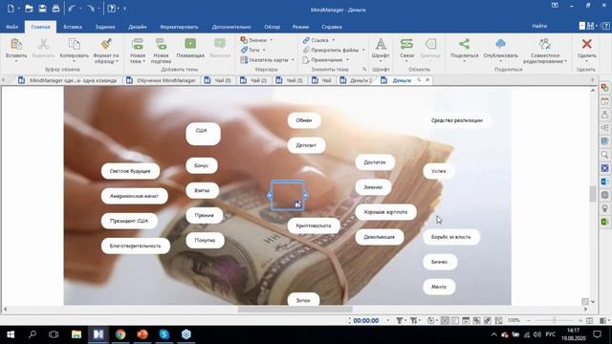Open the Чай (2) document tab
Viewport: 612px width, 344px height.
[x=253, y=80]
